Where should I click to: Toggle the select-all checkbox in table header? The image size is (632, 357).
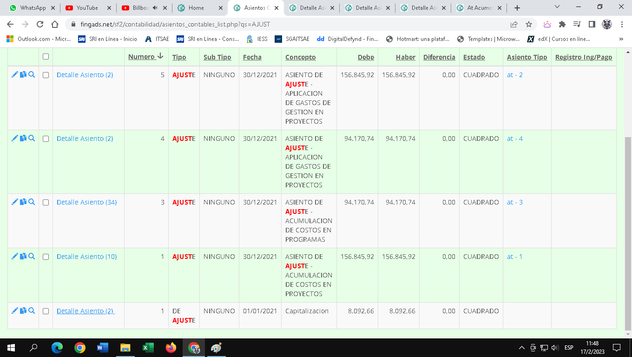46,57
